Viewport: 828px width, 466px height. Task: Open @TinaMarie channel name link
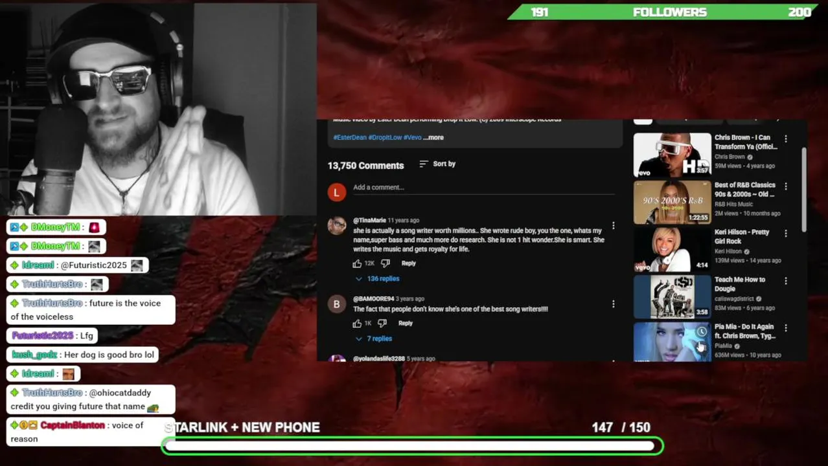369,221
